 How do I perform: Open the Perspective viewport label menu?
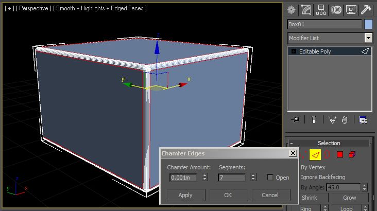pos(33,8)
